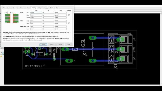Click the X1 connector label
Viewport: 162px width, 91px height.
[115, 66]
